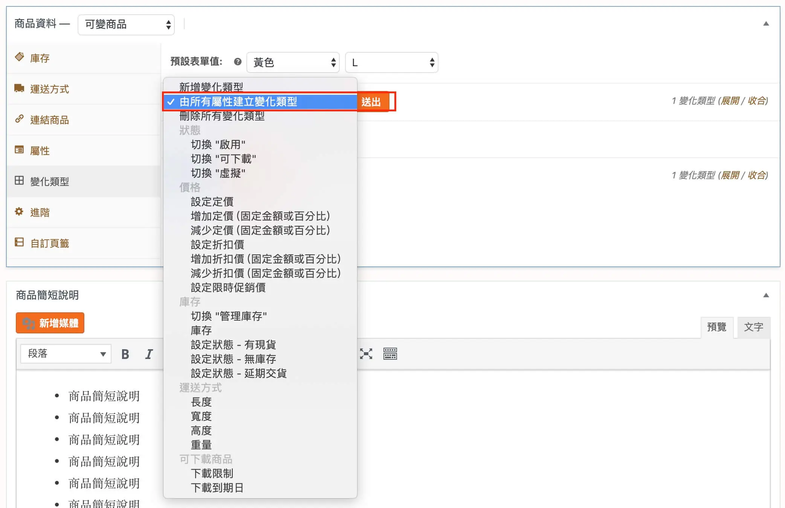Click the first 商品簡短說明 bullet in editor

pos(104,396)
